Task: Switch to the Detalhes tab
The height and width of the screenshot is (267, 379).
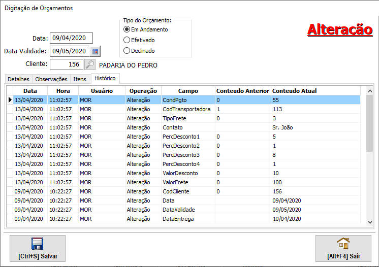Action: point(19,79)
